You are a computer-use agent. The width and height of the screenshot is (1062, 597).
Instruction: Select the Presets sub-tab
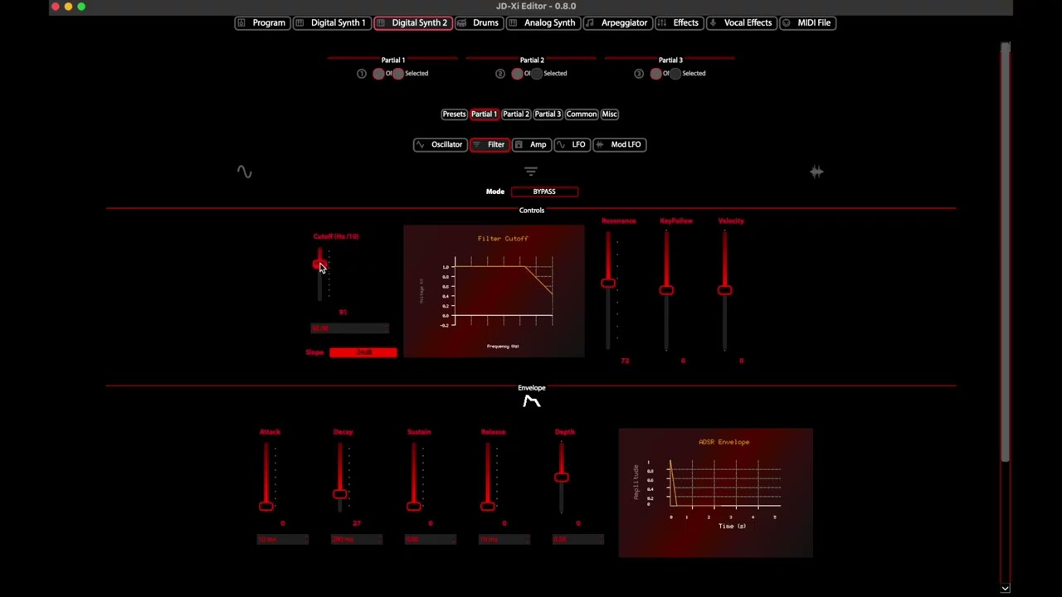tap(454, 114)
